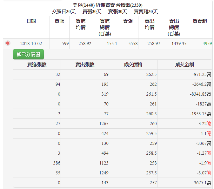The height and width of the screenshot is (189, 214).
Task: Open the 賣張30天 ranking
Action: pyautogui.click(x=117, y=12)
